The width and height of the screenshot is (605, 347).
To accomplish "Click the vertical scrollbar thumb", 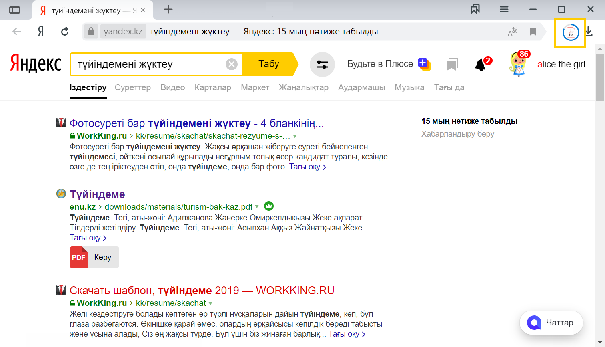I will click(600, 77).
